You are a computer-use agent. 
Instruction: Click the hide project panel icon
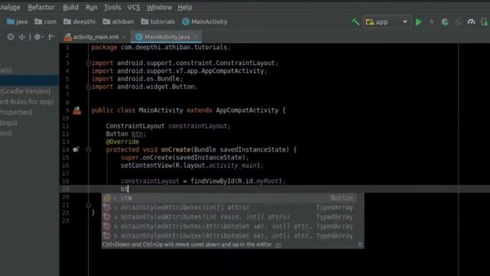[51, 37]
